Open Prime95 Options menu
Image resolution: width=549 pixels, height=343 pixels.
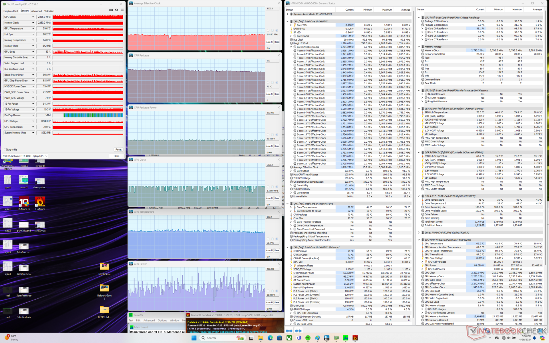click(162, 320)
